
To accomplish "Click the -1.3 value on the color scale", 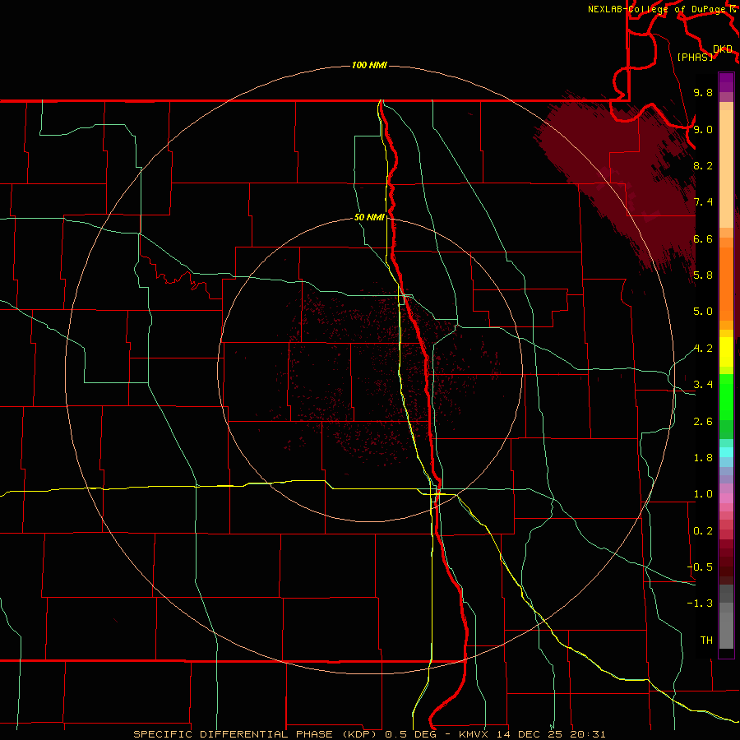I will [700, 604].
